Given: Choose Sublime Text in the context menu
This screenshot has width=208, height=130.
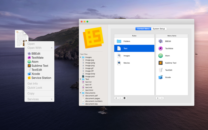Looking at the screenshot, I should tap(39, 66).
